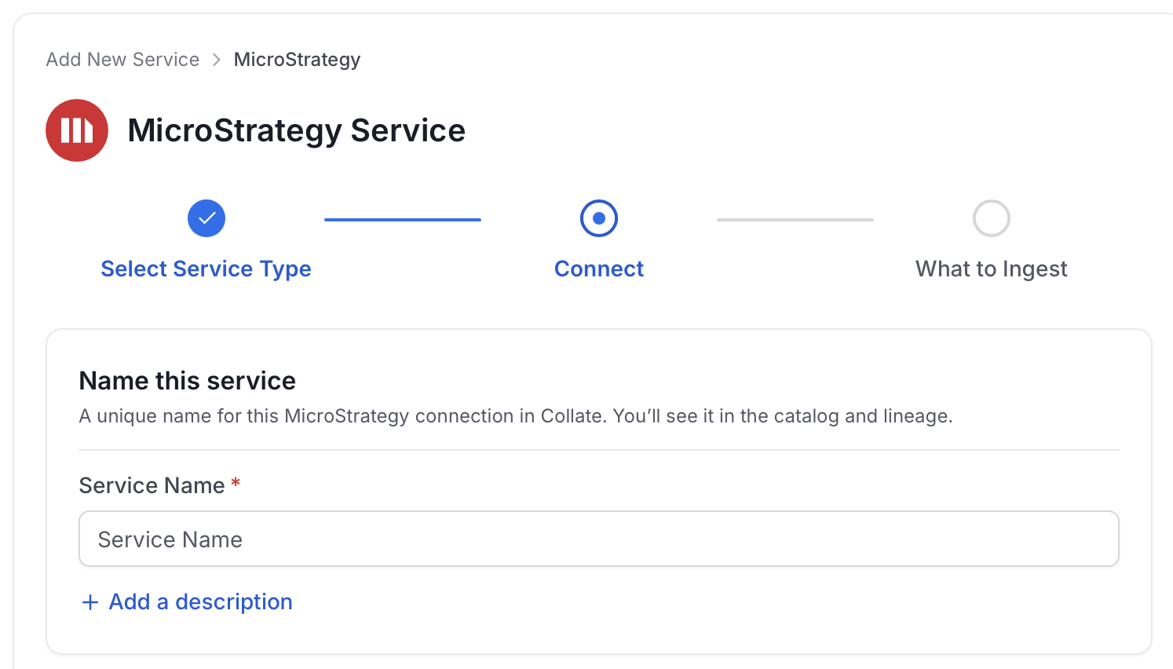Click the Name this service heading
This screenshot has height=669, width=1173.
[x=188, y=381]
